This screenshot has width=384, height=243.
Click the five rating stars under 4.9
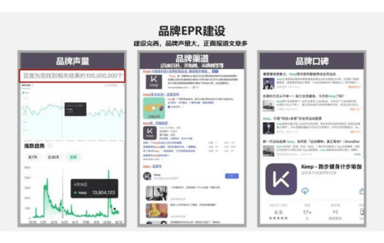pos(278,218)
